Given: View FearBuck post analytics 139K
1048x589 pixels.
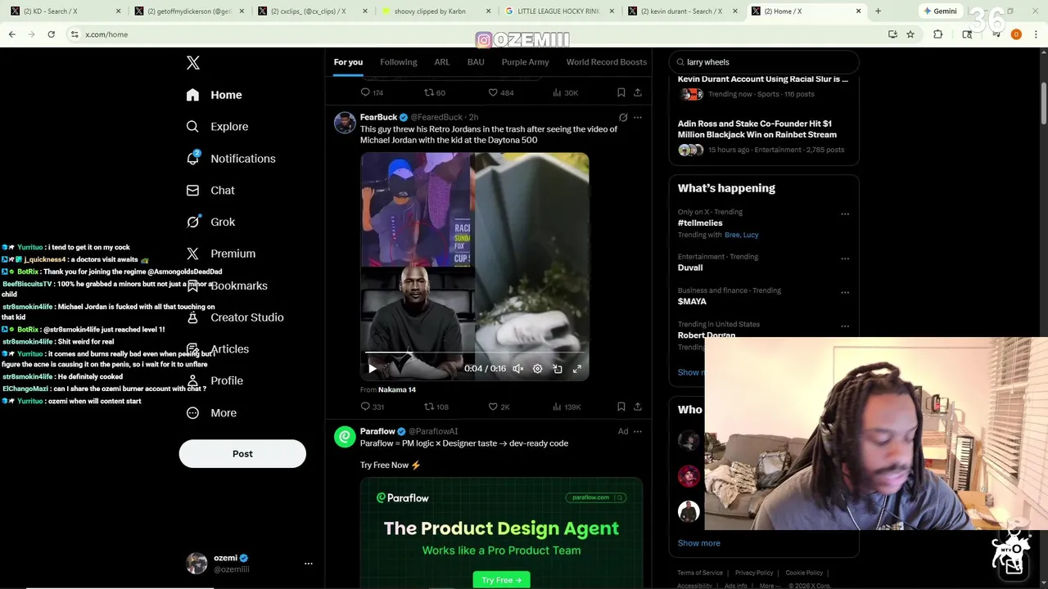Looking at the screenshot, I should pos(567,407).
